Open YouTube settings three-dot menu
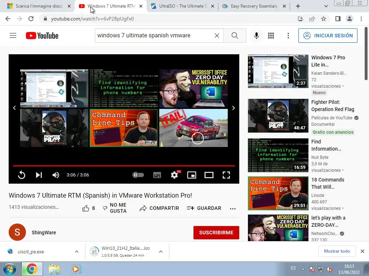This screenshot has height=276, width=369. pos(288,36)
